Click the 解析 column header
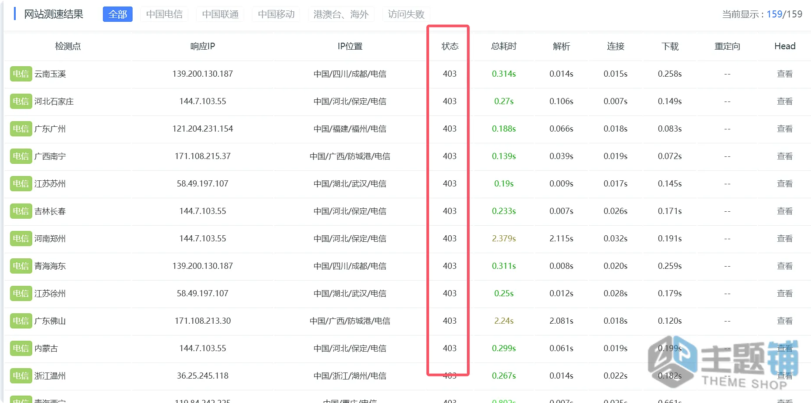811x403 pixels. 562,46
